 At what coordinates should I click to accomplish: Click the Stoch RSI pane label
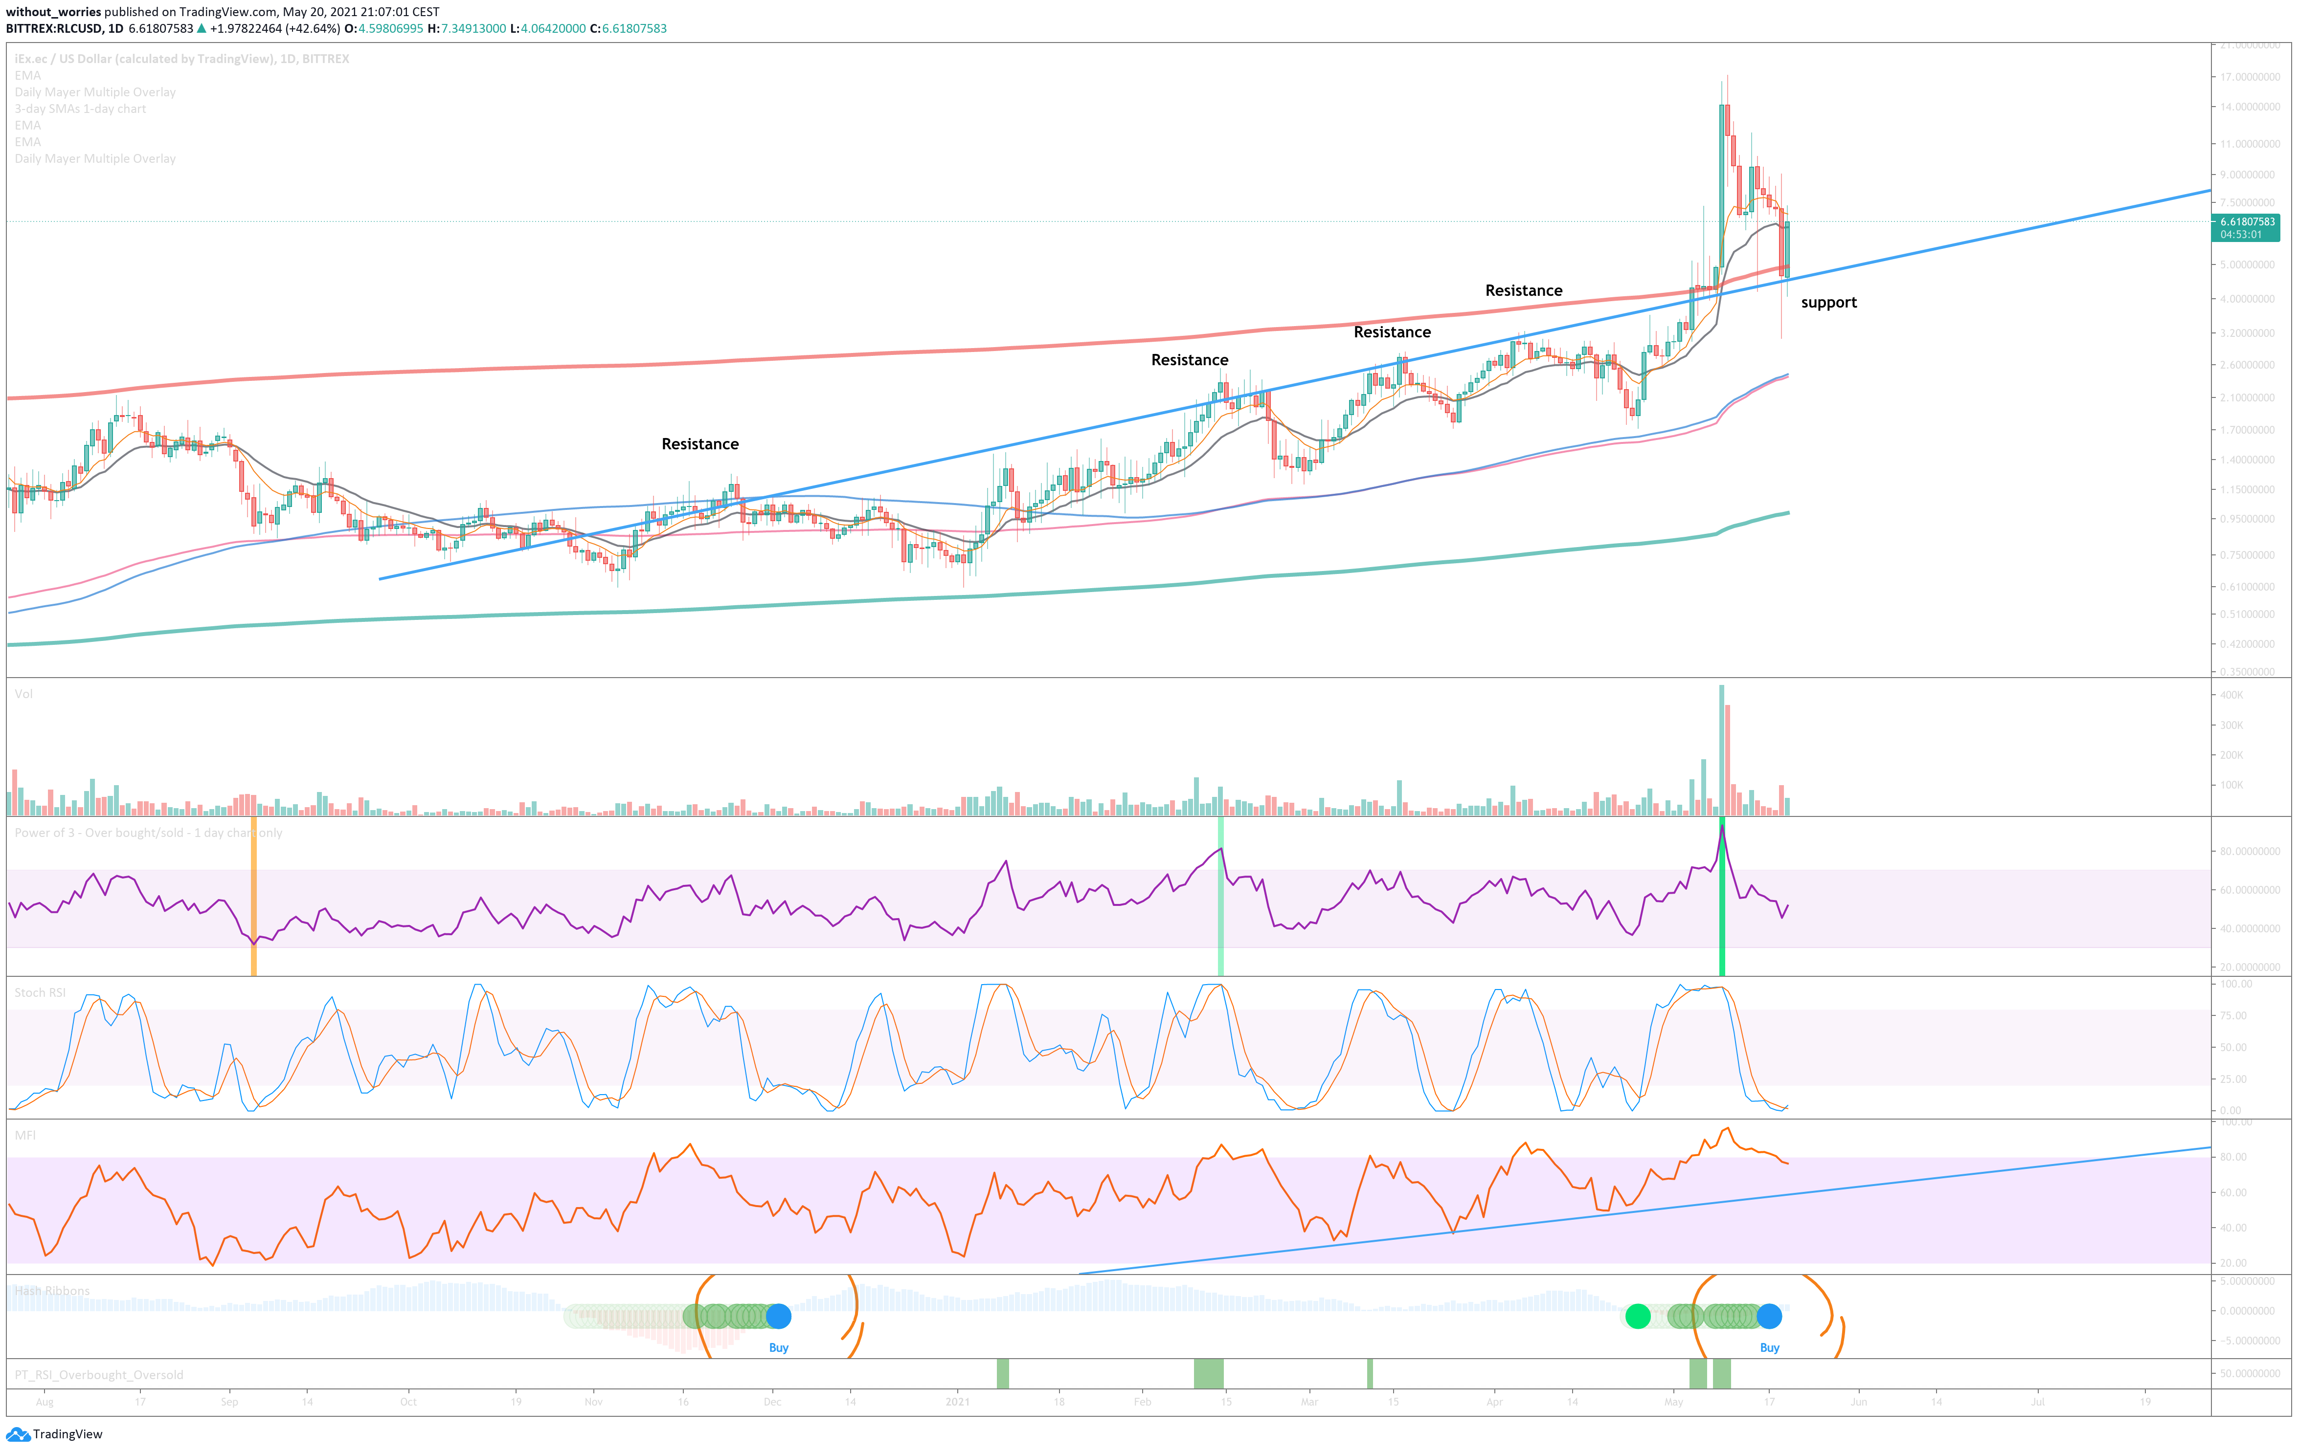40,993
